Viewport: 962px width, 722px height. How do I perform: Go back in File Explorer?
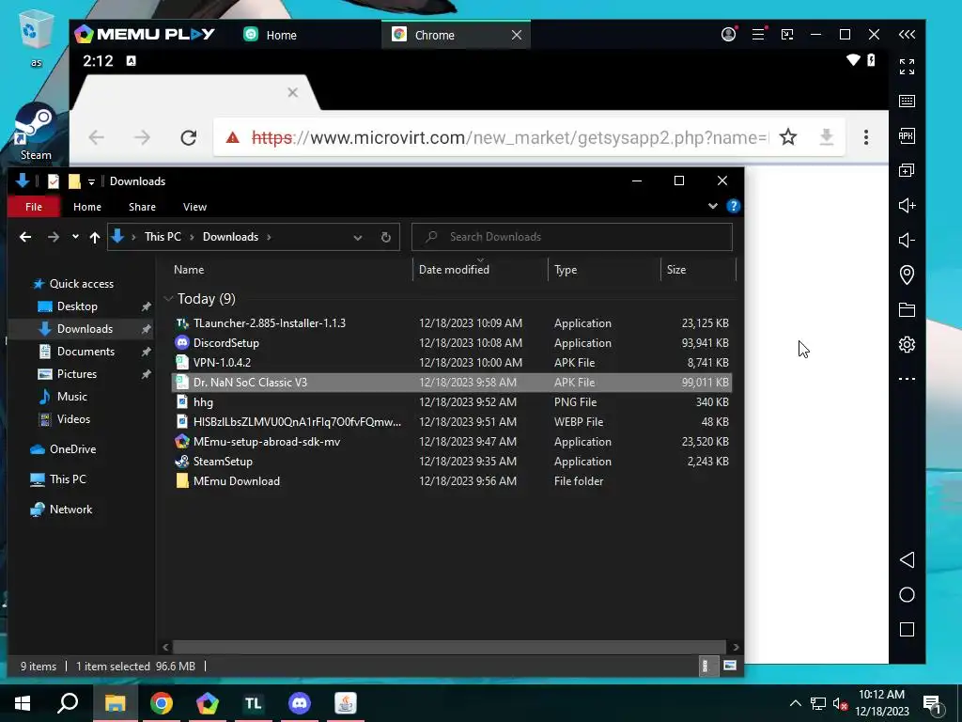(x=25, y=237)
